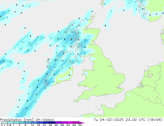This screenshot has width=164, height=126.
Task: Click the '[mm]' unit label
Action: (28, 120)
